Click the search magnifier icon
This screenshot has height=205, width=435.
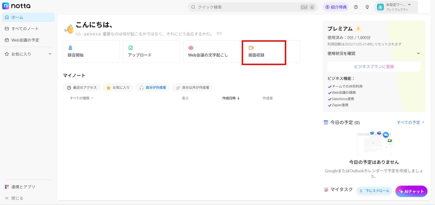pos(193,7)
